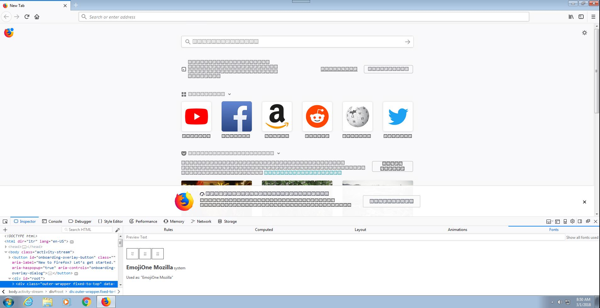
Task: Collapse the Pocket section chevron
Action: click(x=279, y=154)
